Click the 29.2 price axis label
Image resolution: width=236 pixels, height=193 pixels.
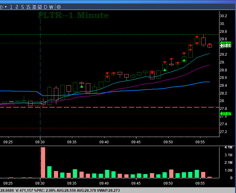coord(223,54)
